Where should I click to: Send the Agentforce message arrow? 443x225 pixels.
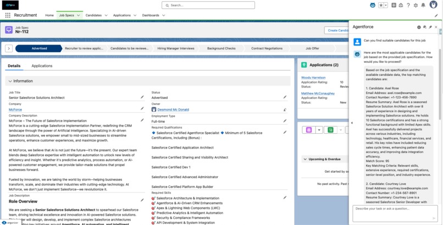pyautogui.click(x=434, y=218)
